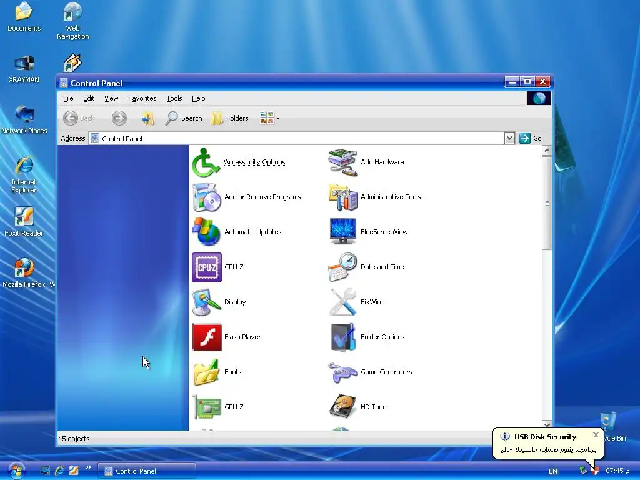Image resolution: width=640 pixels, height=480 pixels.
Task: Open Administrative Tools folder icon
Action: tap(343, 197)
